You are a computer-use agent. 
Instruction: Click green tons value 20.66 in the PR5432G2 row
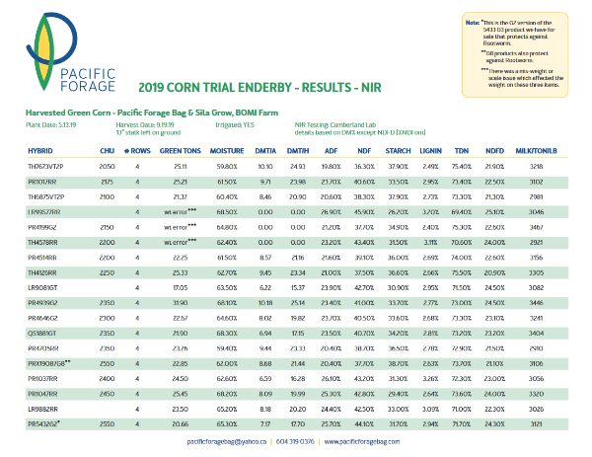pos(181,424)
